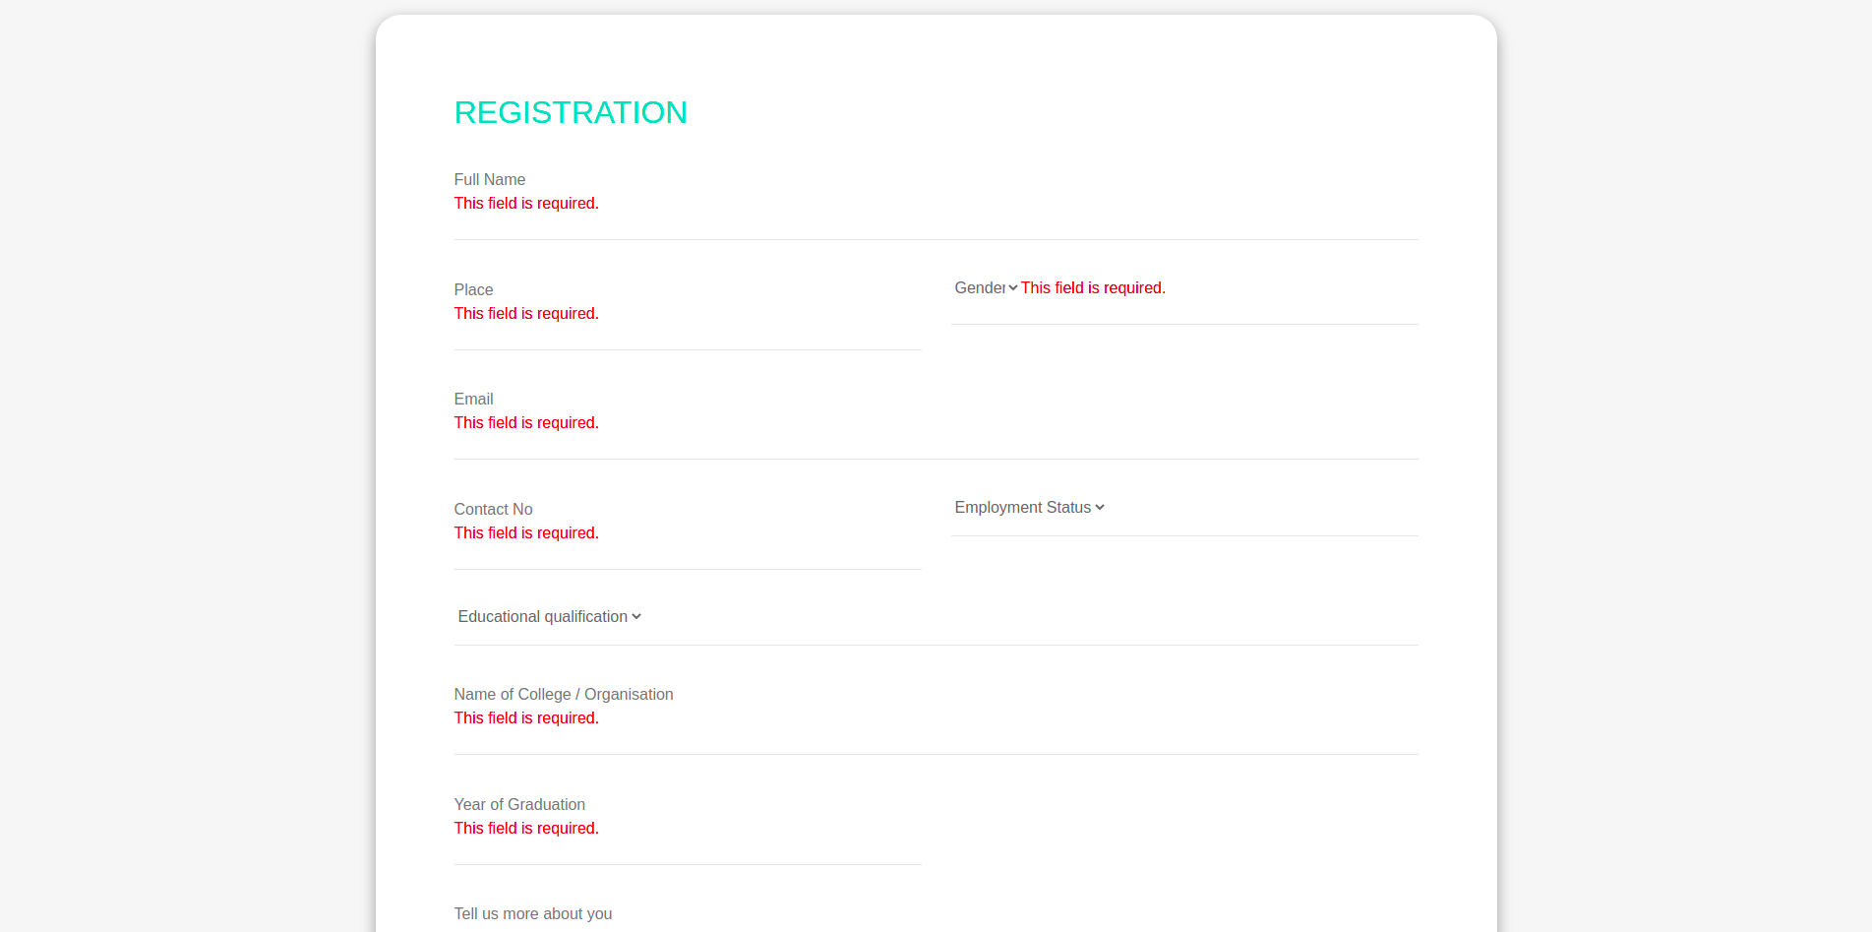The height and width of the screenshot is (932, 1872).
Task: Click the required error under Full Name
Action: pyautogui.click(x=526, y=204)
